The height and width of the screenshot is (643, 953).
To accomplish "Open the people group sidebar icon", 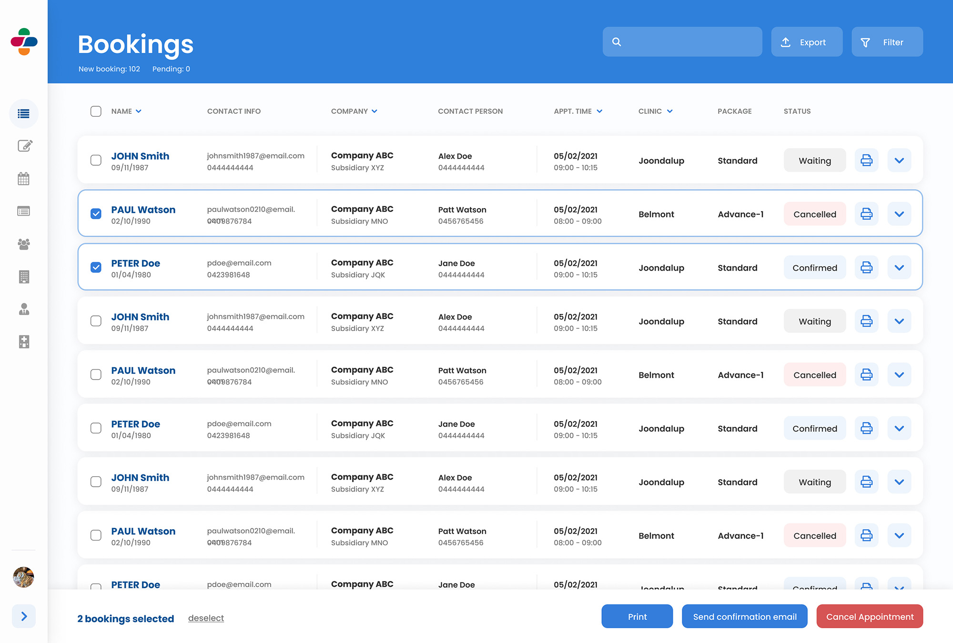I will pos(24,244).
